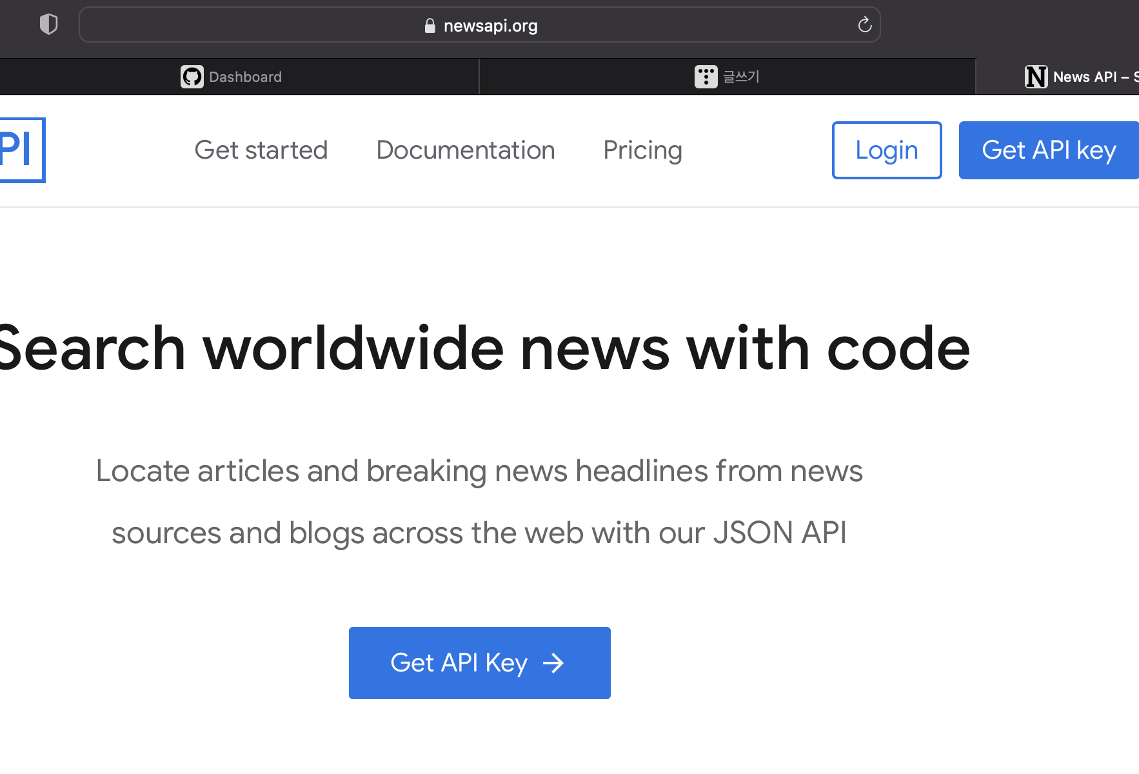This screenshot has width=1139, height=774.
Task: Click the News API logo in the header
Action: (x=22, y=150)
